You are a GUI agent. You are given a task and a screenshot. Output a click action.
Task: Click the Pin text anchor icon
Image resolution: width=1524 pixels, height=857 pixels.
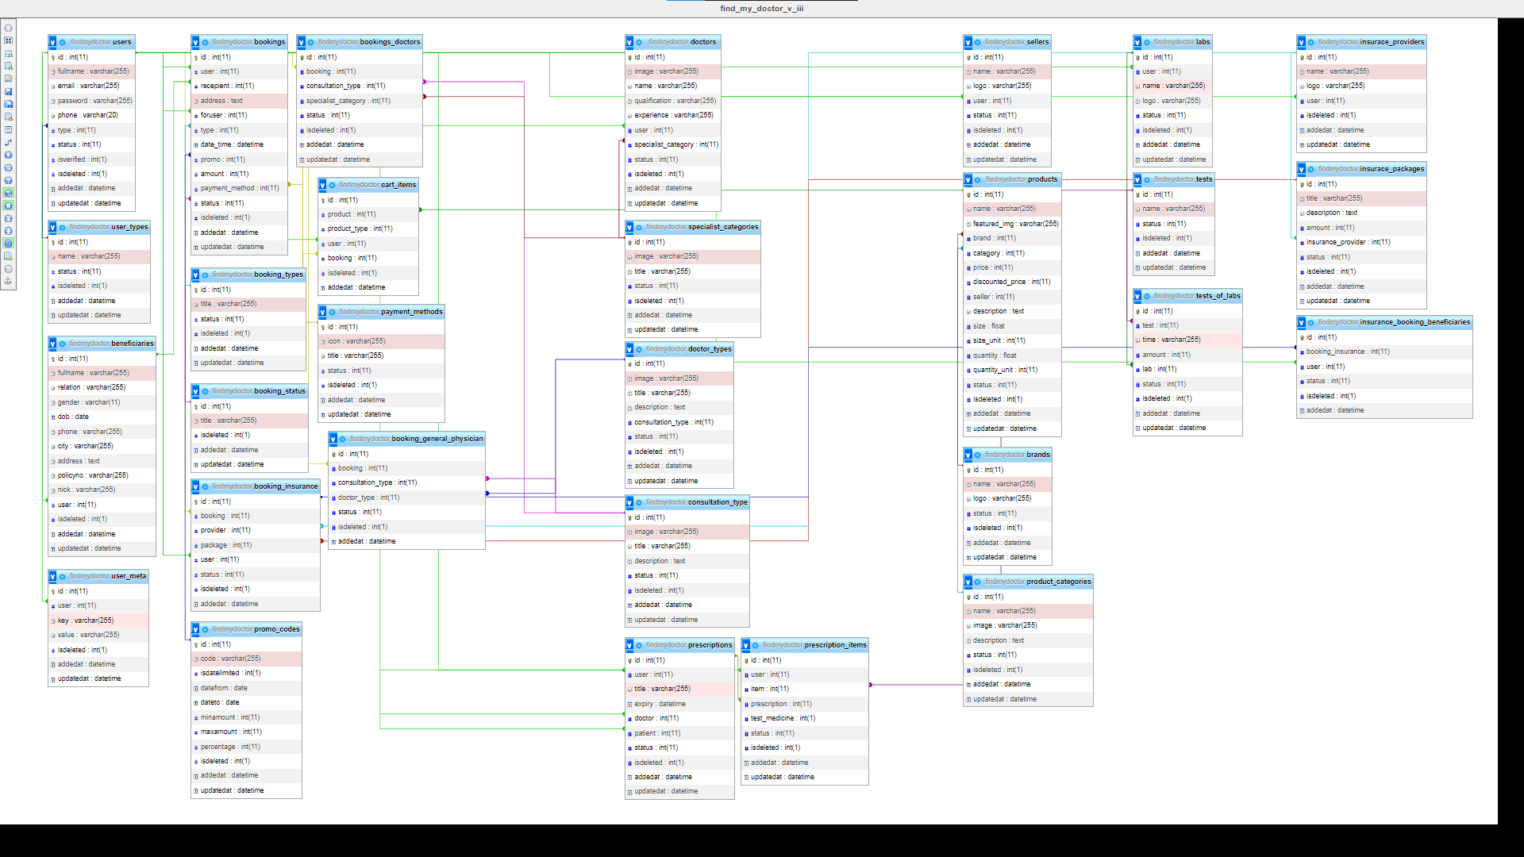click(x=9, y=281)
